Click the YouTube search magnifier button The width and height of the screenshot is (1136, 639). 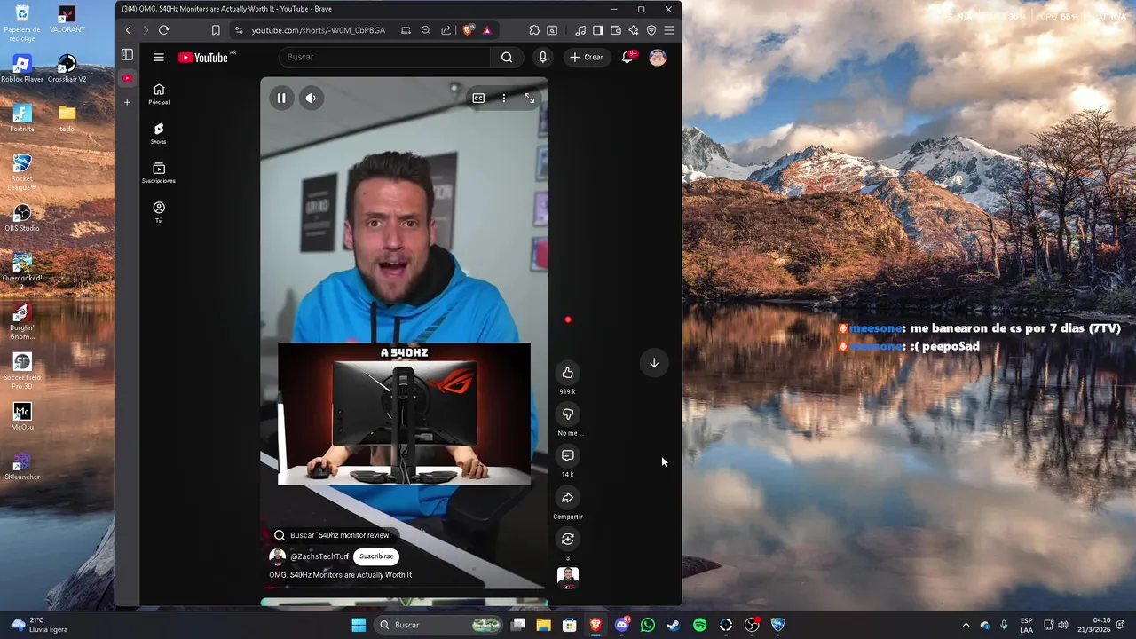pos(507,58)
